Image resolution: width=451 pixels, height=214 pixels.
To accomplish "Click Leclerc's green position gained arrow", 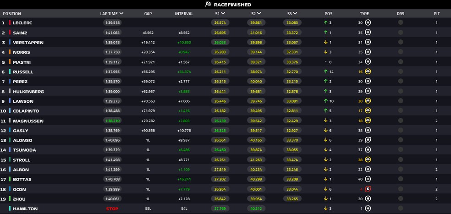I will (325, 22).
